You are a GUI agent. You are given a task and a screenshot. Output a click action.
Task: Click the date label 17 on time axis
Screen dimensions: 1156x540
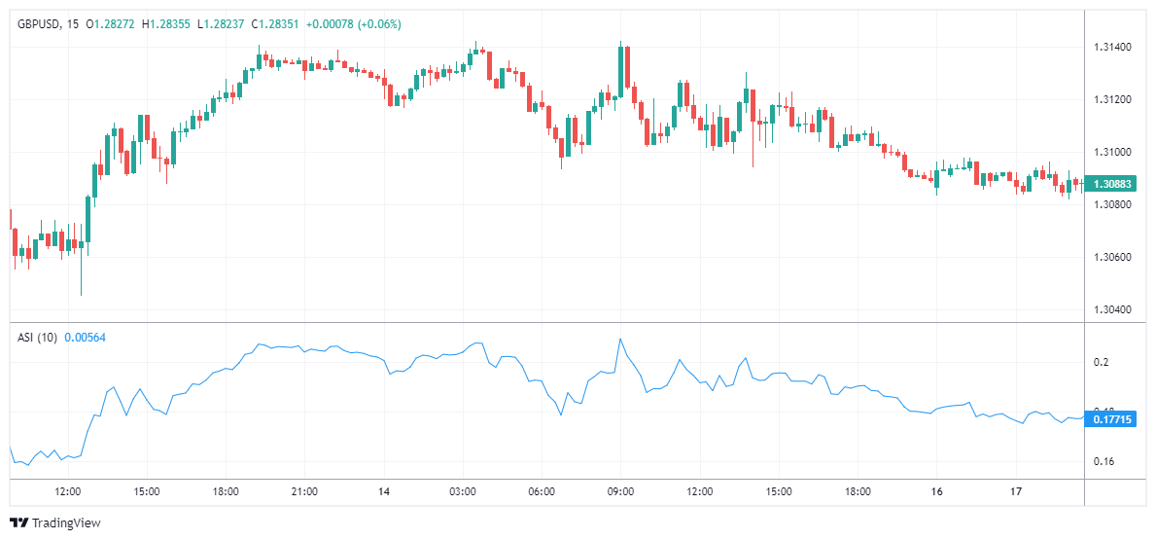pos(1015,491)
